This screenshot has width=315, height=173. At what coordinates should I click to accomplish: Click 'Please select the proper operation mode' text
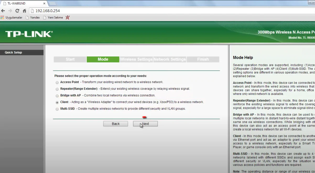click(101, 76)
